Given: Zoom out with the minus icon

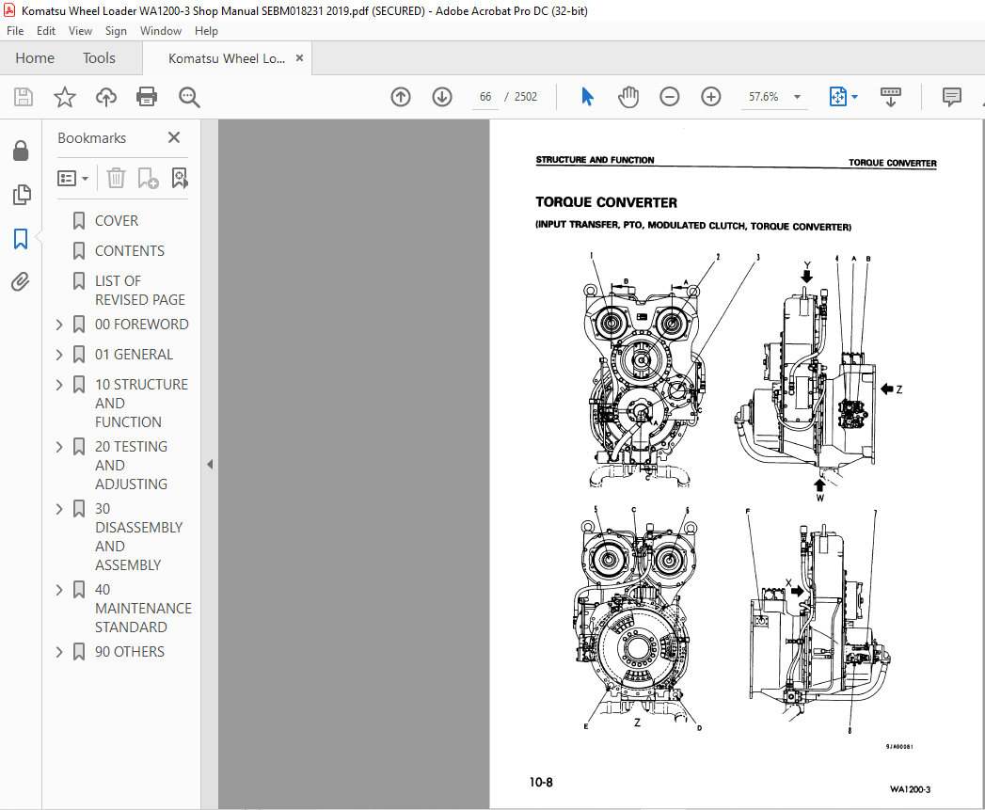Looking at the screenshot, I should (x=670, y=97).
